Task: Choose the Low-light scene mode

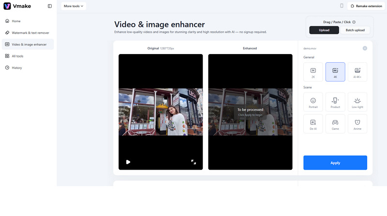Action: pyautogui.click(x=357, y=102)
